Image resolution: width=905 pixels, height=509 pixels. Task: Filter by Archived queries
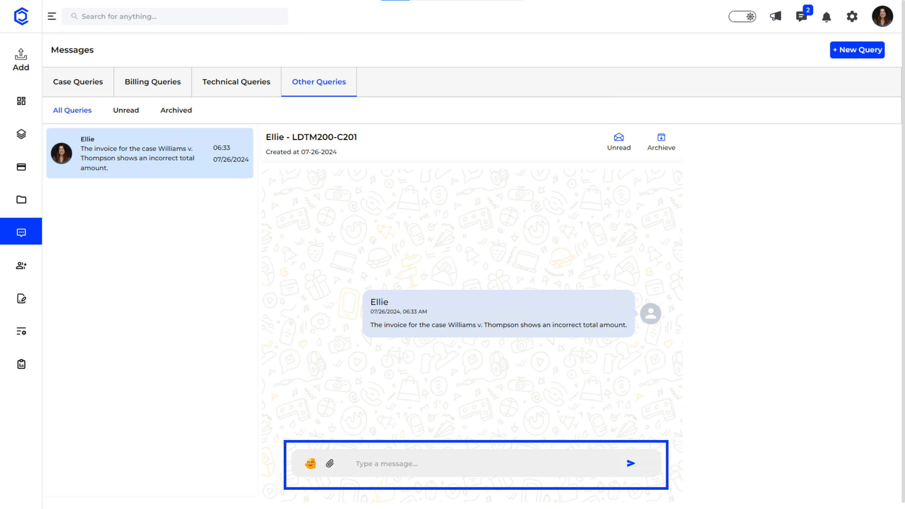176,110
